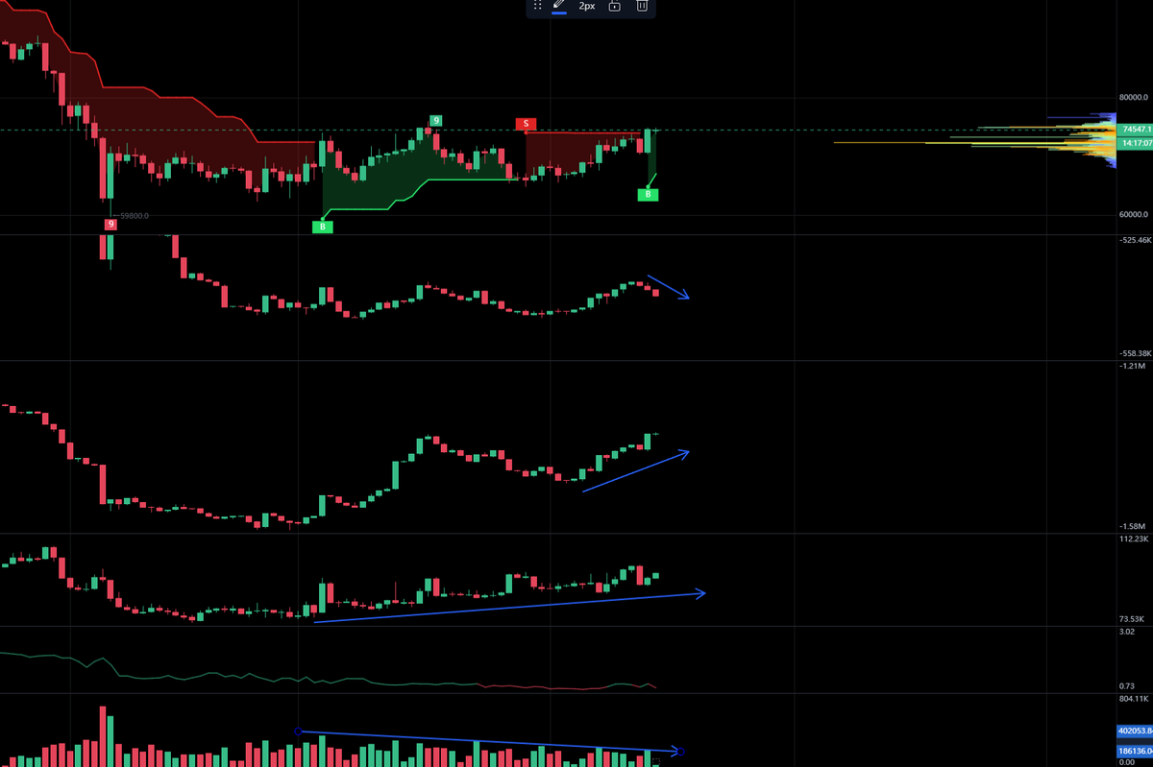
Task: Click the -1.58M scale value
Action: [1132, 526]
